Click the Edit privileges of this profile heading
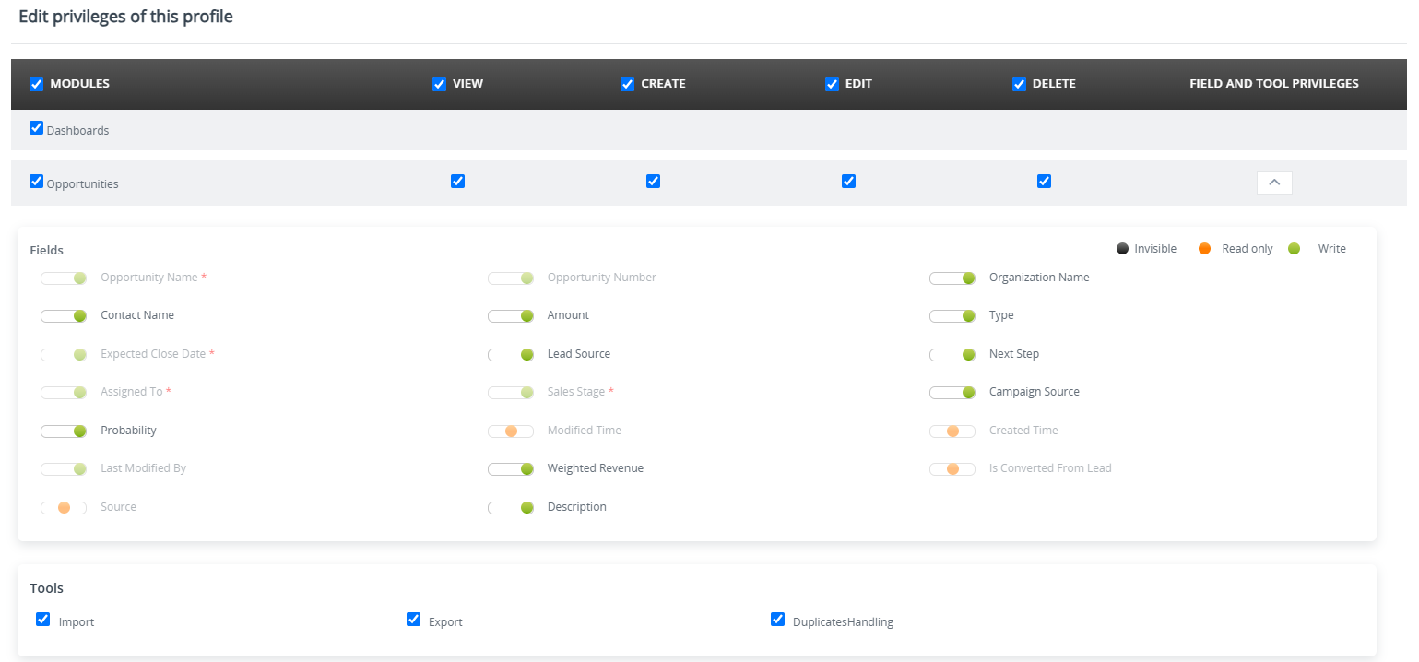 click(125, 17)
